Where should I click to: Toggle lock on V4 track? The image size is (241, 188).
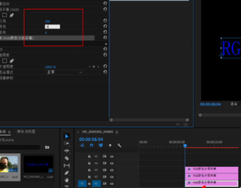pos(89,163)
